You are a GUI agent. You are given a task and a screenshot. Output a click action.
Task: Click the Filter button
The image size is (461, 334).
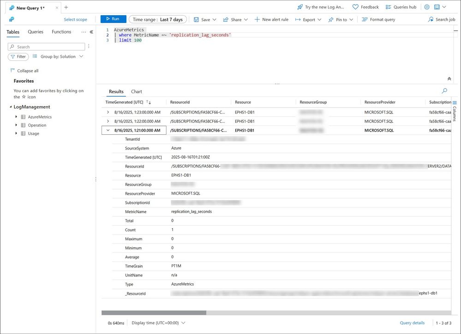pos(18,56)
